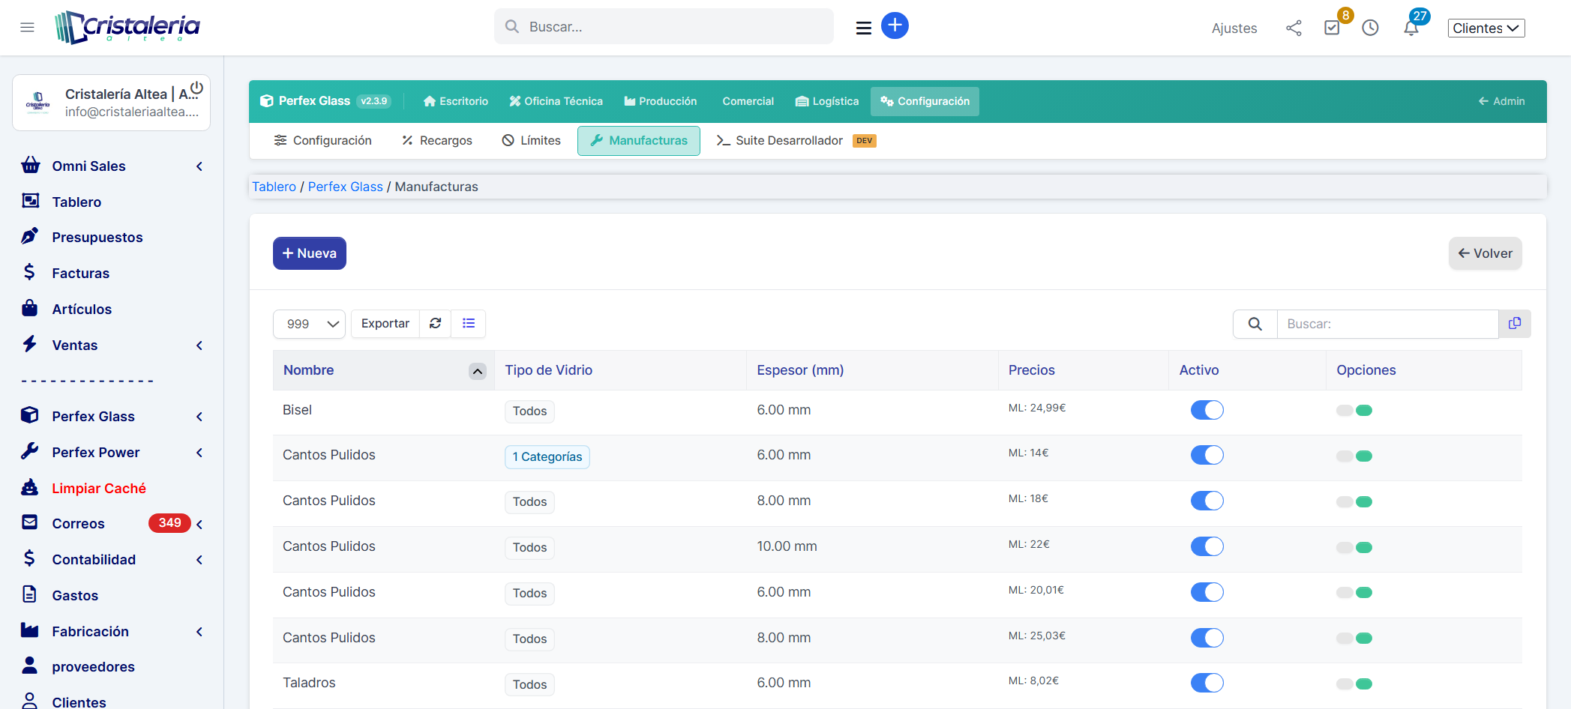This screenshot has height=709, width=1571.
Task: Open the share icon in header
Action: click(x=1294, y=28)
